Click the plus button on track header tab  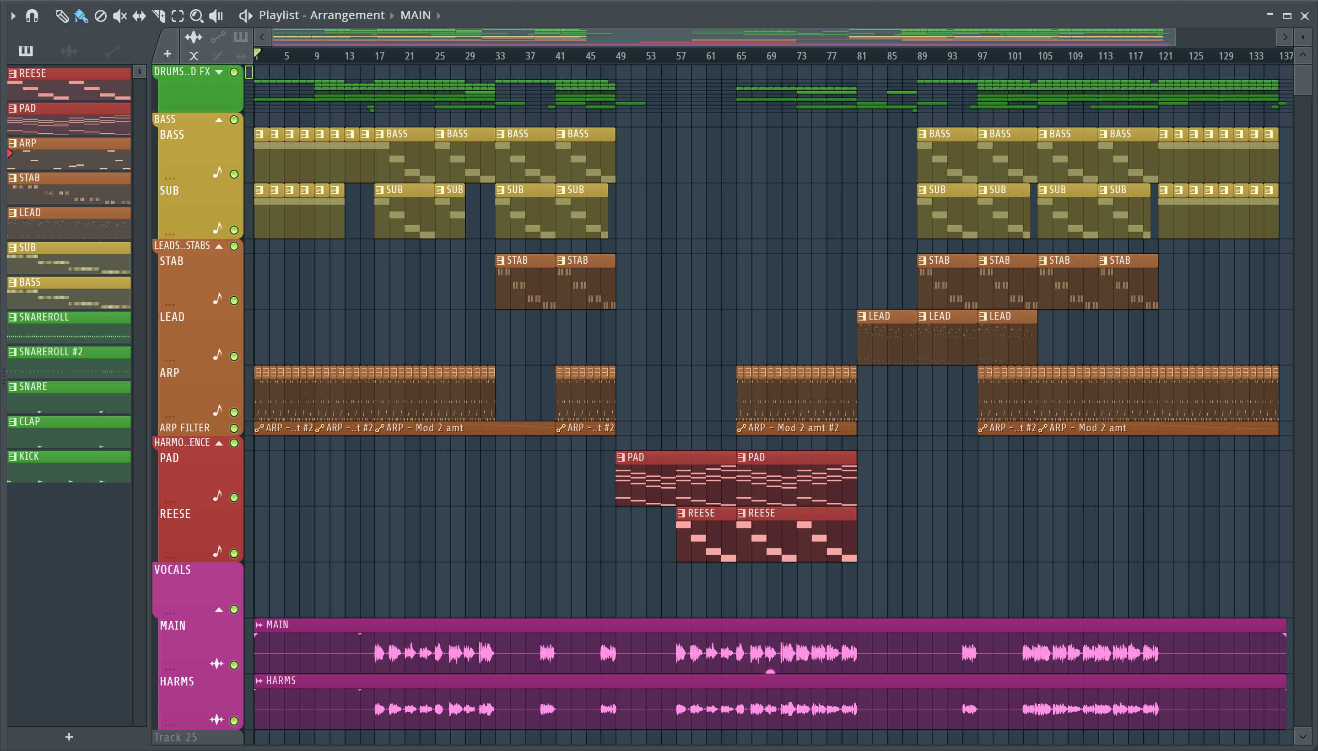[x=167, y=54]
